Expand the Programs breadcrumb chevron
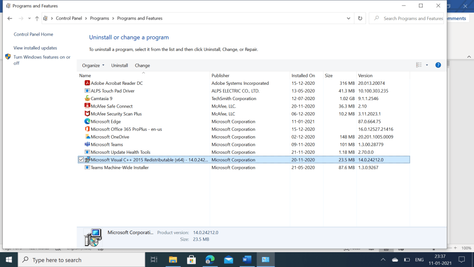Screen dimensions: 474x267 pos(113,19)
